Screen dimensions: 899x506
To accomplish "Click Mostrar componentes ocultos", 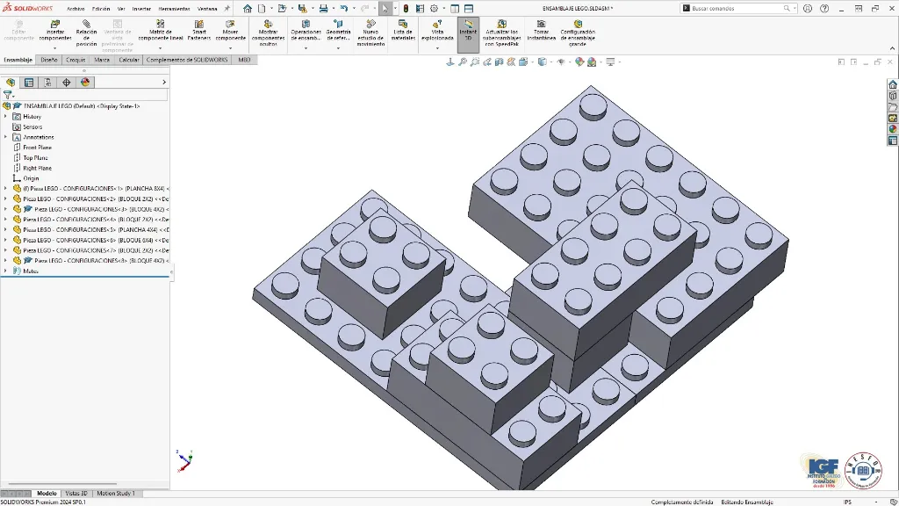I will [268, 33].
